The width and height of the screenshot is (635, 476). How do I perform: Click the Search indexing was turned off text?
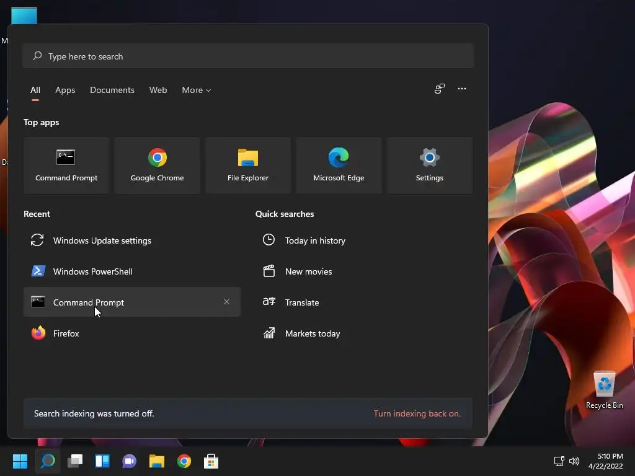tap(94, 413)
